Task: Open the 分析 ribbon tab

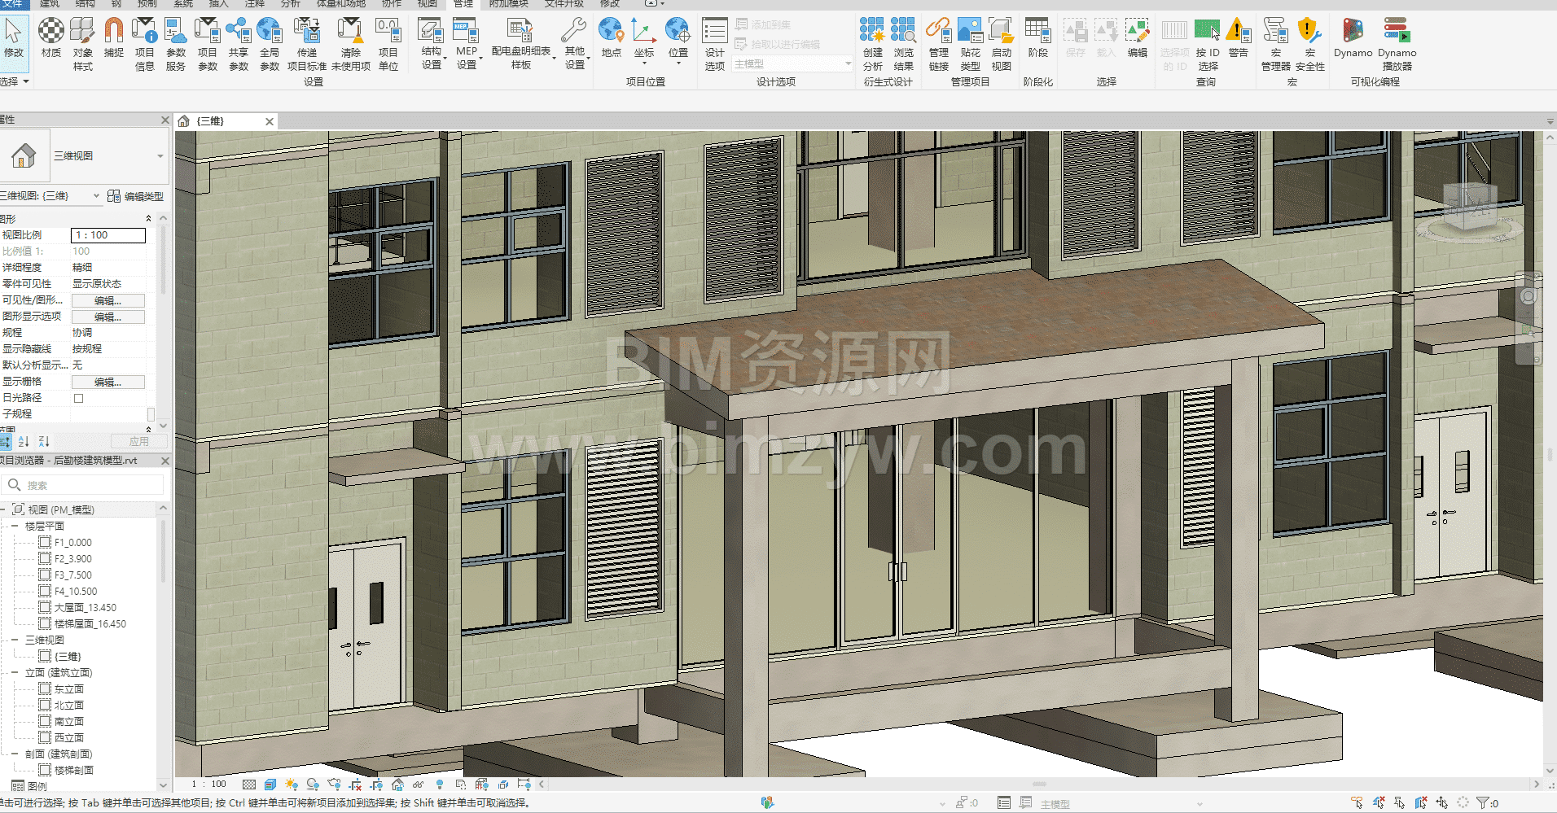Action: click(x=290, y=4)
